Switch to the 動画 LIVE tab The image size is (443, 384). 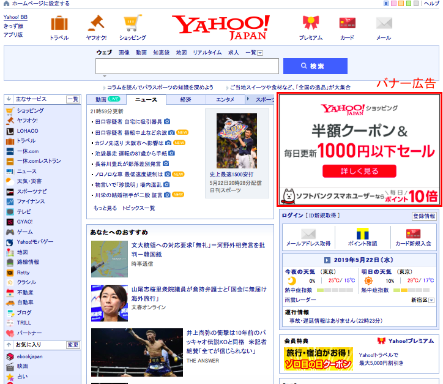coord(107,99)
